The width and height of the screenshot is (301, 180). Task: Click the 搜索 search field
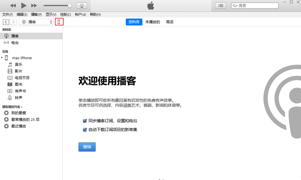click(255, 6)
